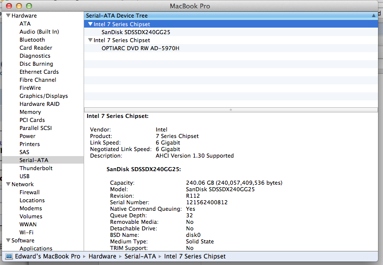
Task: Select the highlighted Intel 7 Series Chipset row
Action: [231, 24]
